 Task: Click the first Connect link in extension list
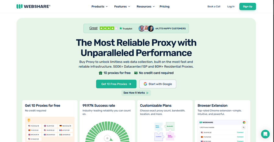point(240,133)
